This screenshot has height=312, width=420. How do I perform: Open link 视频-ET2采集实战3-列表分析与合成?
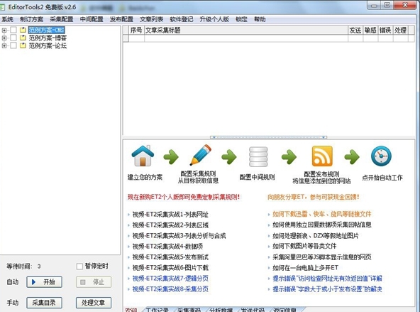(179, 236)
